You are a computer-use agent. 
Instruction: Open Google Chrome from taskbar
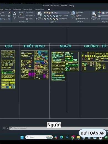73,137
